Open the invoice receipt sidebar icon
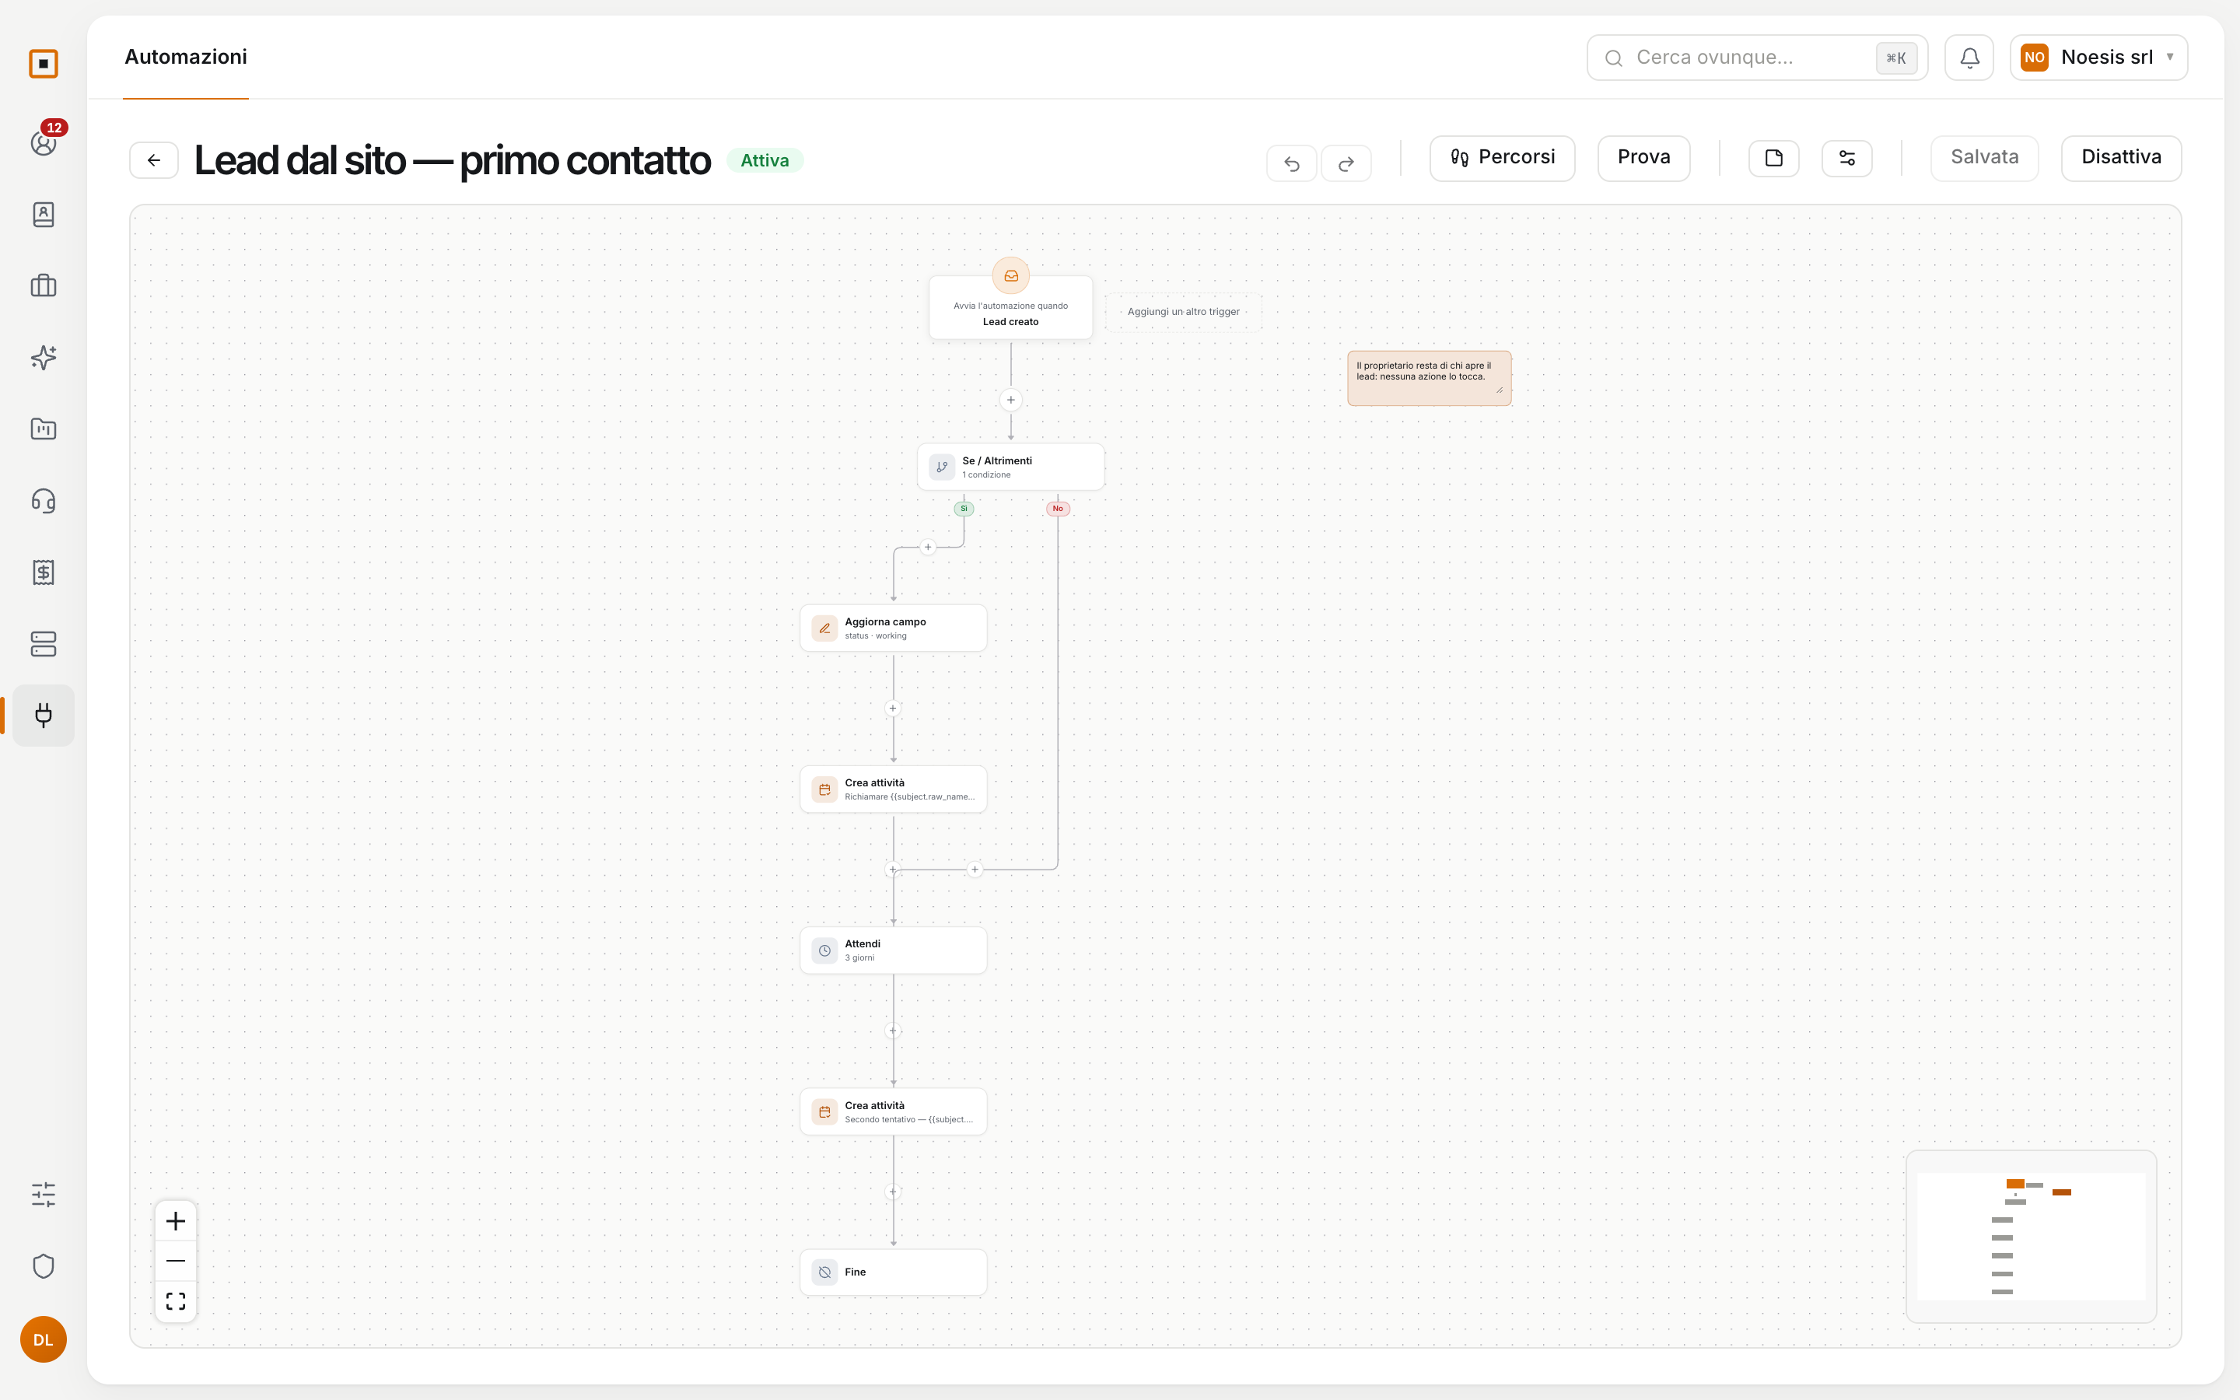The width and height of the screenshot is (2240, 1400). [44, 572]
